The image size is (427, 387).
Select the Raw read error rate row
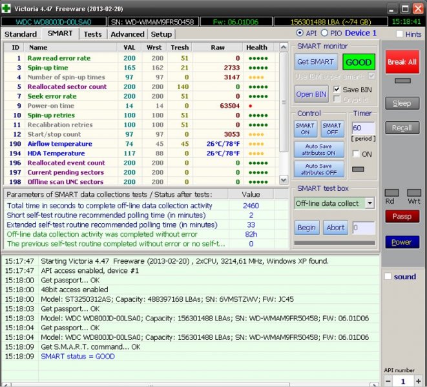pyautogui.click(x=141, y=58)
